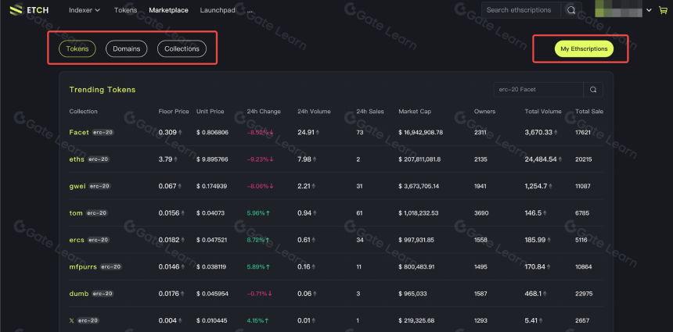Click tom's owners count 3690
Viewport: 673px width, 332px height.
[480, 213]
